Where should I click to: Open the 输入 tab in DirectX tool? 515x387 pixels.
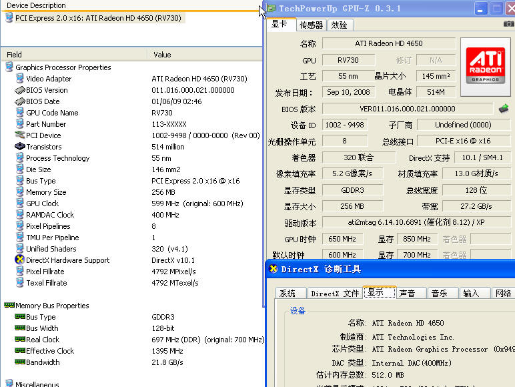(474, 293)
